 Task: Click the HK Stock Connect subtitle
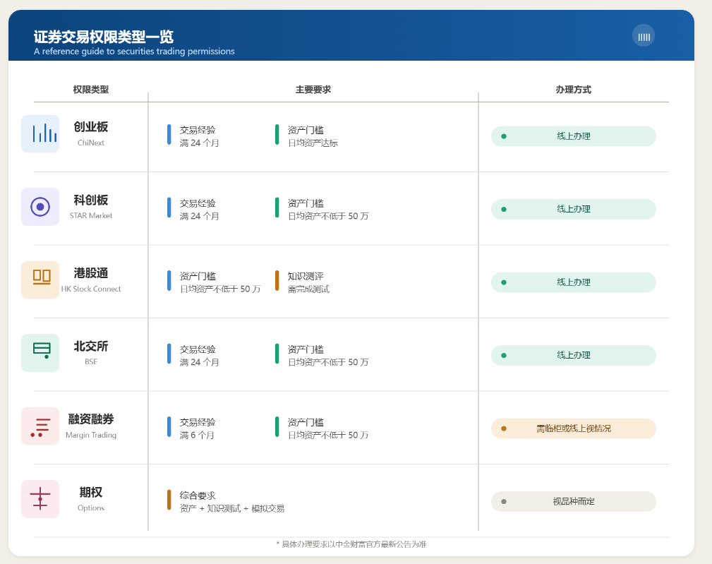pyautogui.click(x=91, y=289)
